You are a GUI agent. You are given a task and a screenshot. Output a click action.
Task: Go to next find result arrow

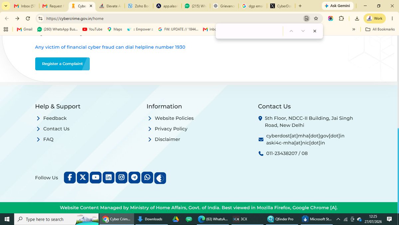point(303,31)
